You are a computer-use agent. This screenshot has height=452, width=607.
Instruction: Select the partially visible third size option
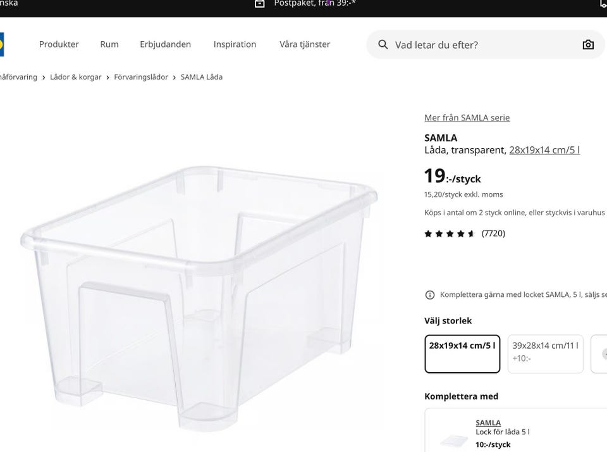(599, 354)
